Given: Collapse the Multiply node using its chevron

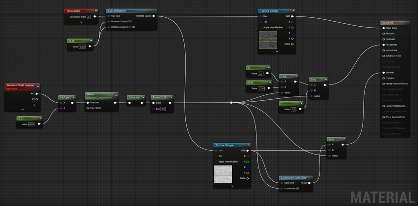Looking at the screenshot, I should (x=74, y=98).
